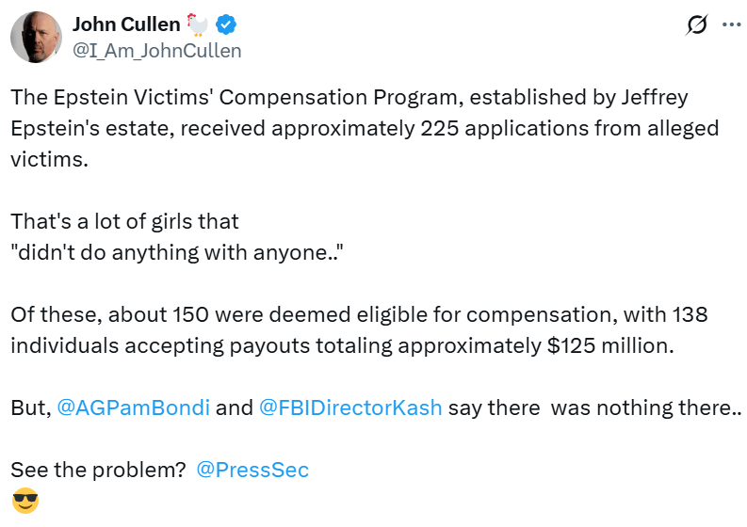Image resolution: width=747 pixels, height=527 pixels.
Task: Click the "$125 million" amount
Action: [610, 344]
